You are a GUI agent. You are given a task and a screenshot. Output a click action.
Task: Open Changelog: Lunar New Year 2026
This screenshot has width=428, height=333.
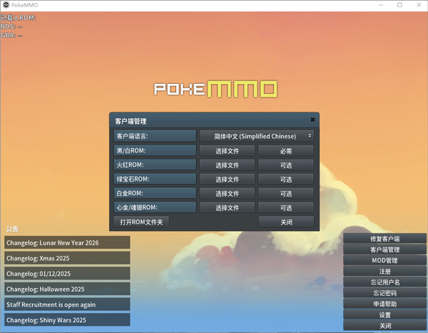pos(67,243)
